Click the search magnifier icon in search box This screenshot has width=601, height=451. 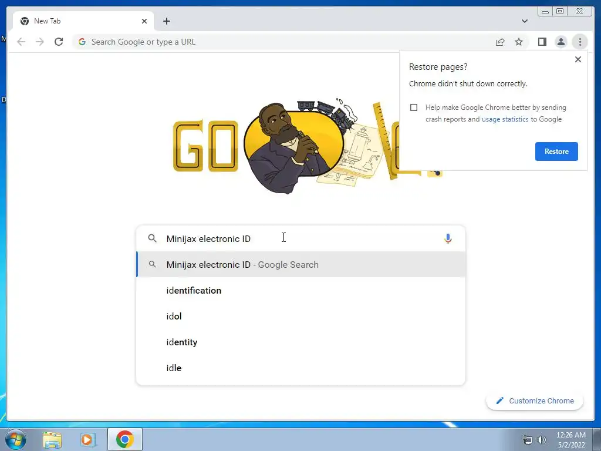(x=152, y=238)
